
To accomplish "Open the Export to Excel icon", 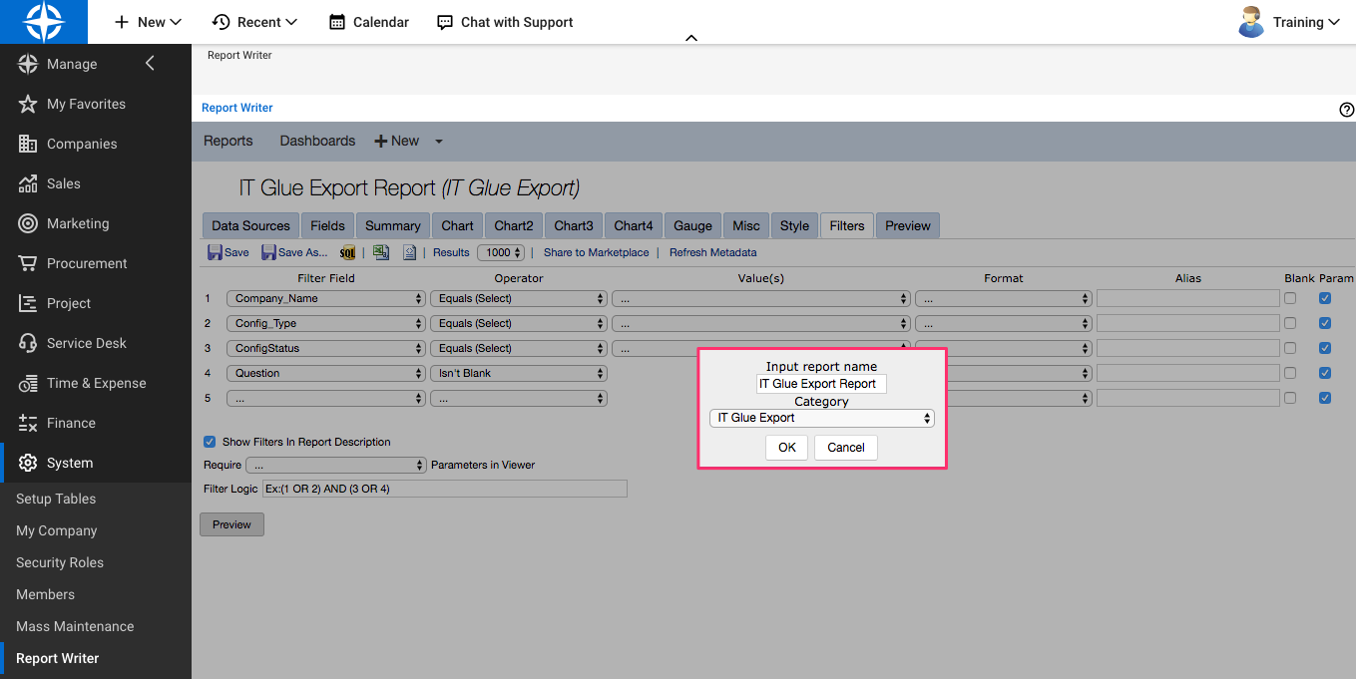I will [380, 251].
